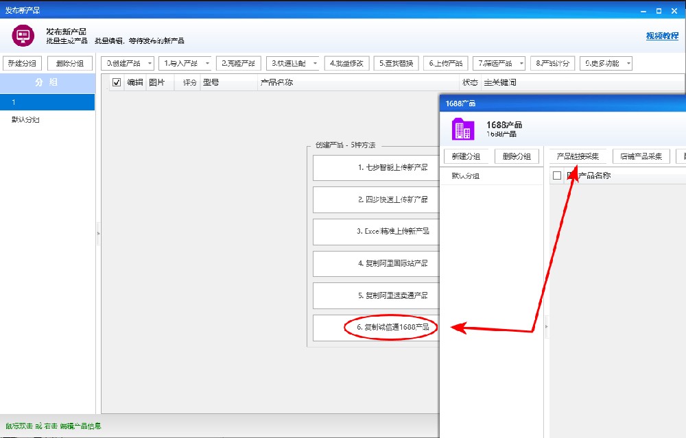
Task: Open 店铺产品采集 in 1688产品 window
Action: (x=641, y=156)
